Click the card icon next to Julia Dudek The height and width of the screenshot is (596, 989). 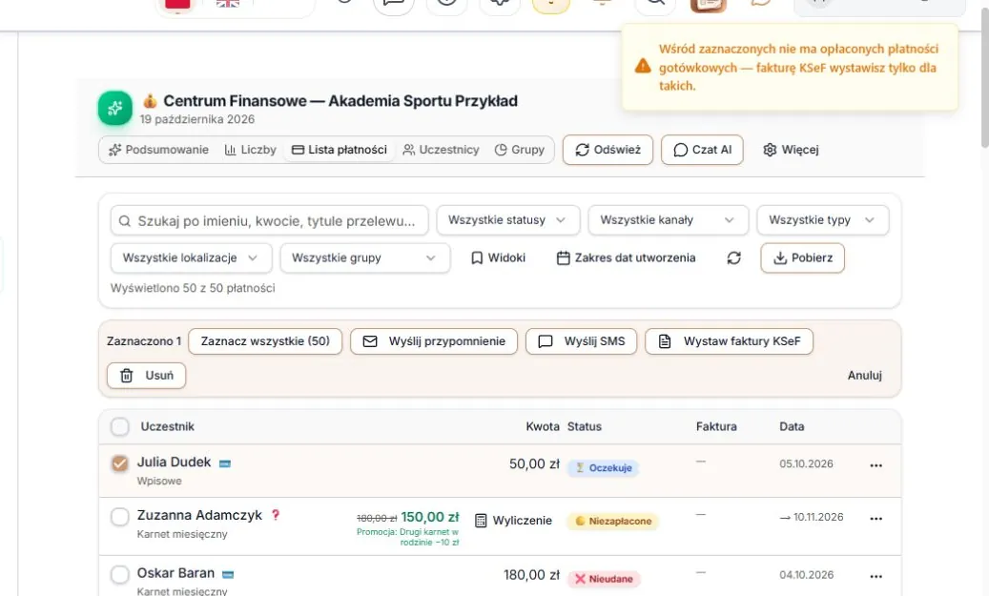[x=224, y=463]
